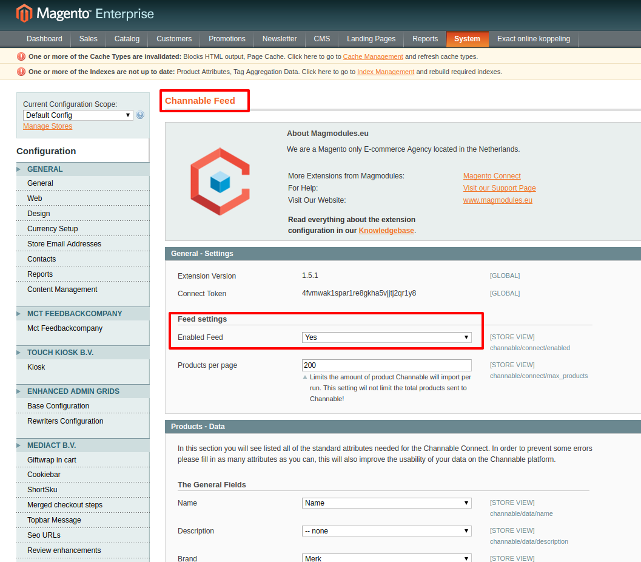Viewport: 641px width, 562px height.
Task: Open Contacts configuration
Action: click(x=83, y=259)
